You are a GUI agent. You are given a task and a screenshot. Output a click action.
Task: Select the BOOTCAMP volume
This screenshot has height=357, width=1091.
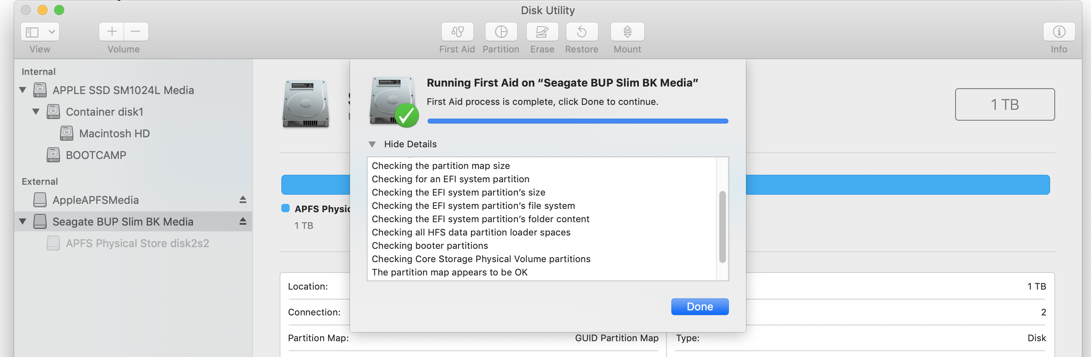tap(96, 155)
